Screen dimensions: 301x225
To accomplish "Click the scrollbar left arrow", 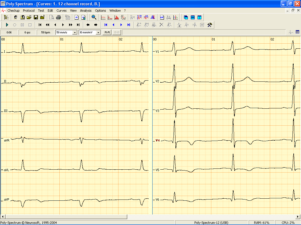I will [x=3, y=217].
